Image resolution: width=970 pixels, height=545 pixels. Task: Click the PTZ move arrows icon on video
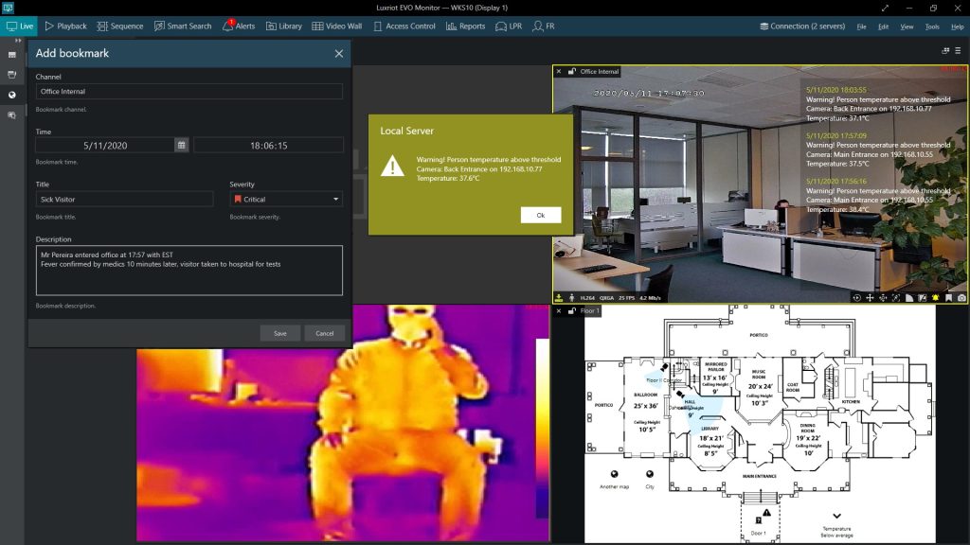870,298
